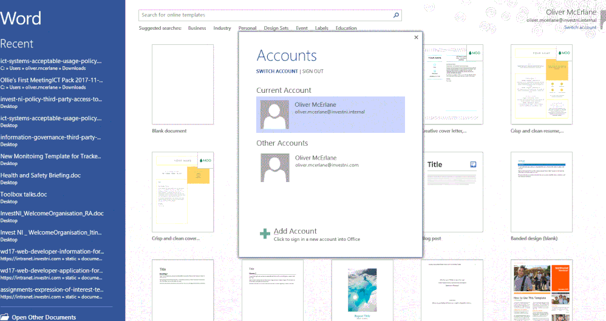606x321 pixels.
Task: Close the Accounts dialog
Action: click(416, 38)
